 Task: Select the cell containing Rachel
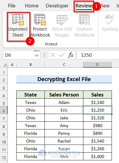click(x=64, y=141)
